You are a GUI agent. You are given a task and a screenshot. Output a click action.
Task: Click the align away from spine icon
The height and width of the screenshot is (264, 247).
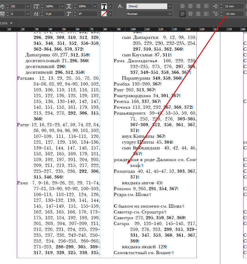coord(206,14)
